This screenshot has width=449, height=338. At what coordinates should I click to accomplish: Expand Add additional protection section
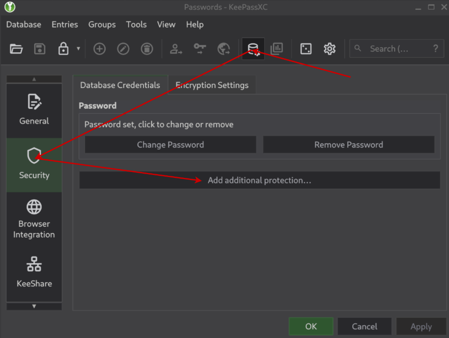point(259,180)
